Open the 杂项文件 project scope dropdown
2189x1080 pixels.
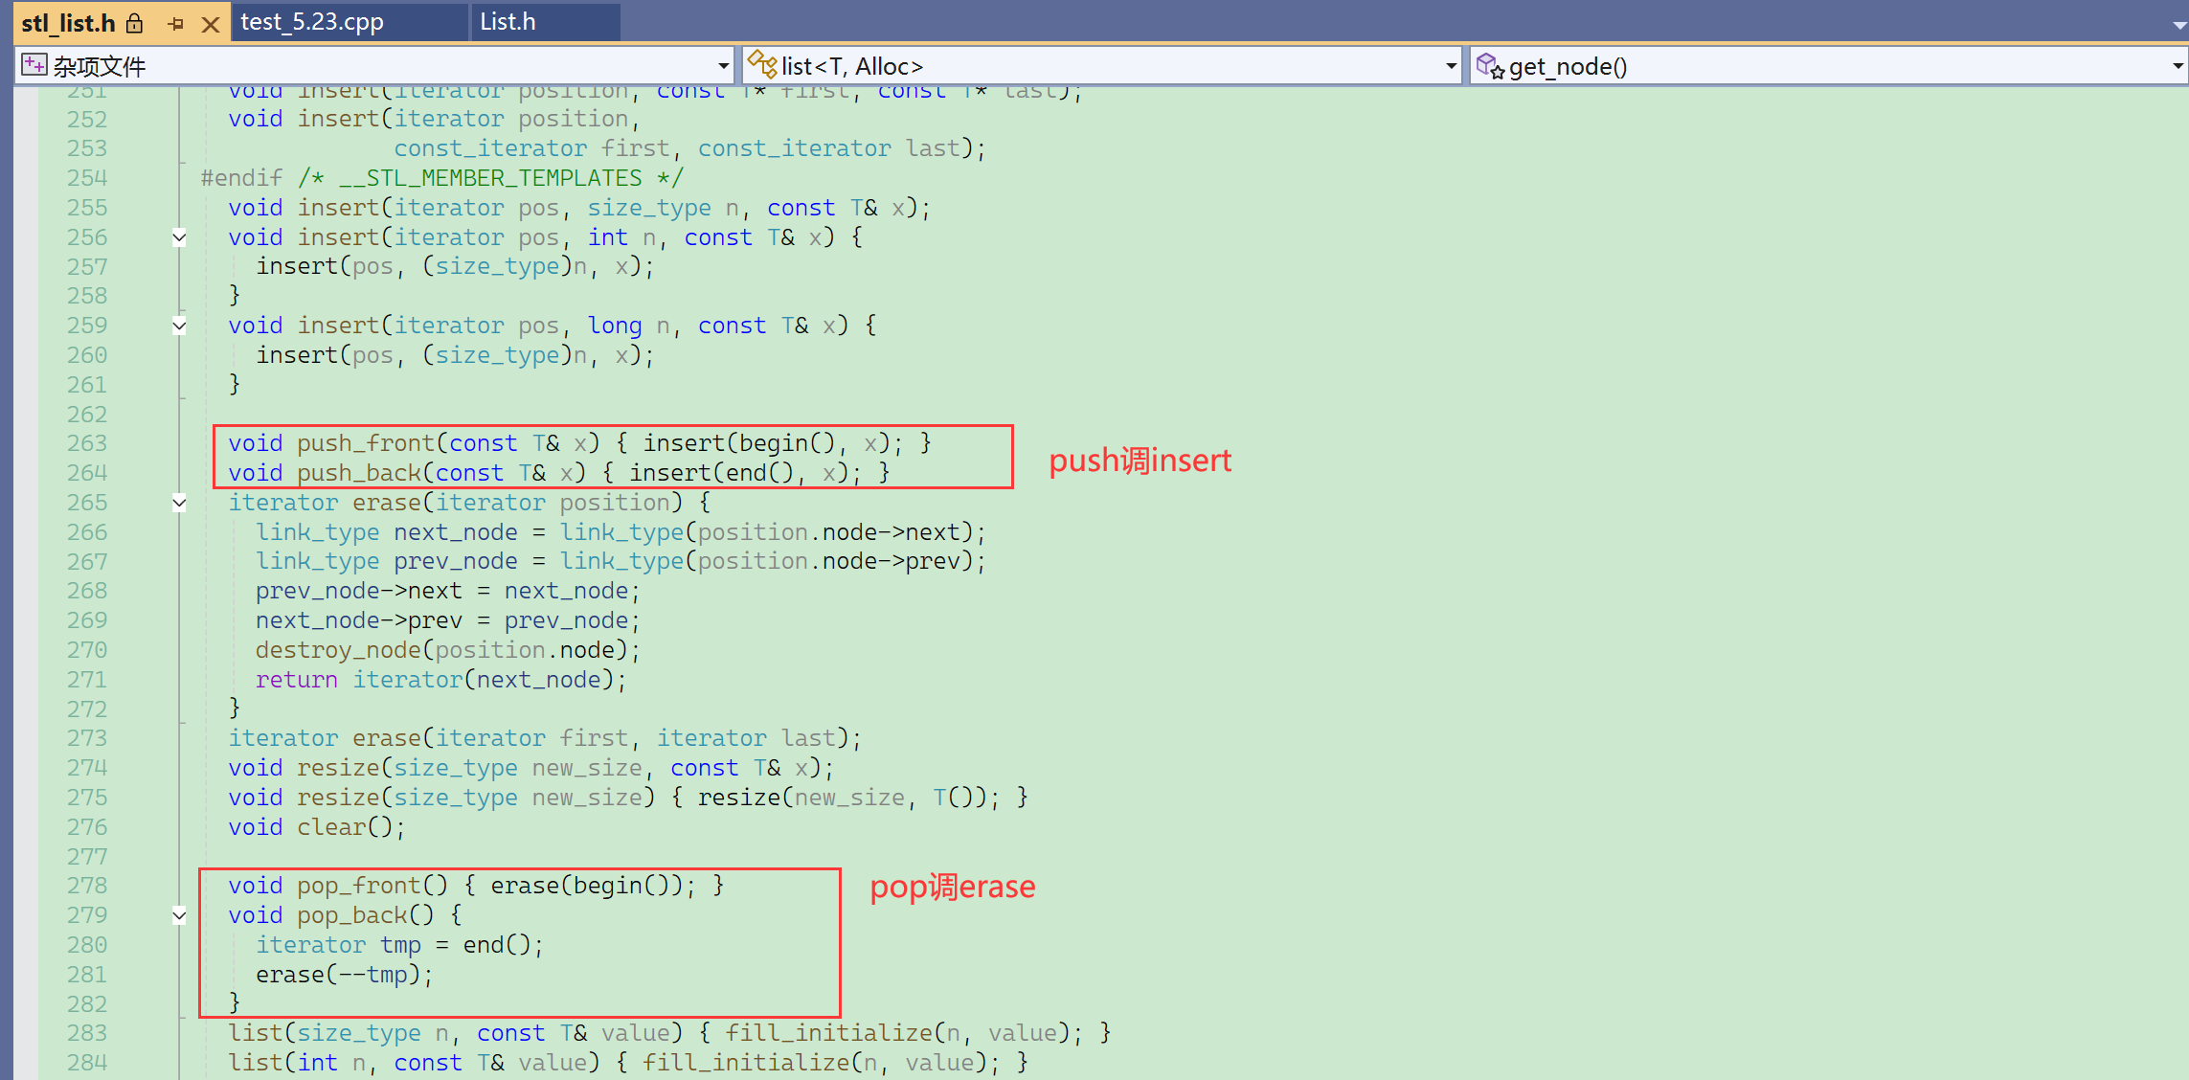(723, 66)
